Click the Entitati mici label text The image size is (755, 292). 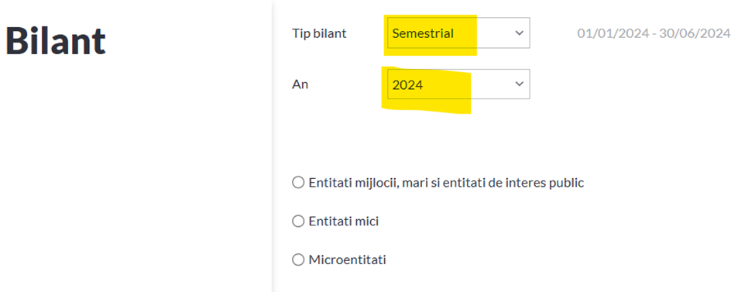coord(344,222)
